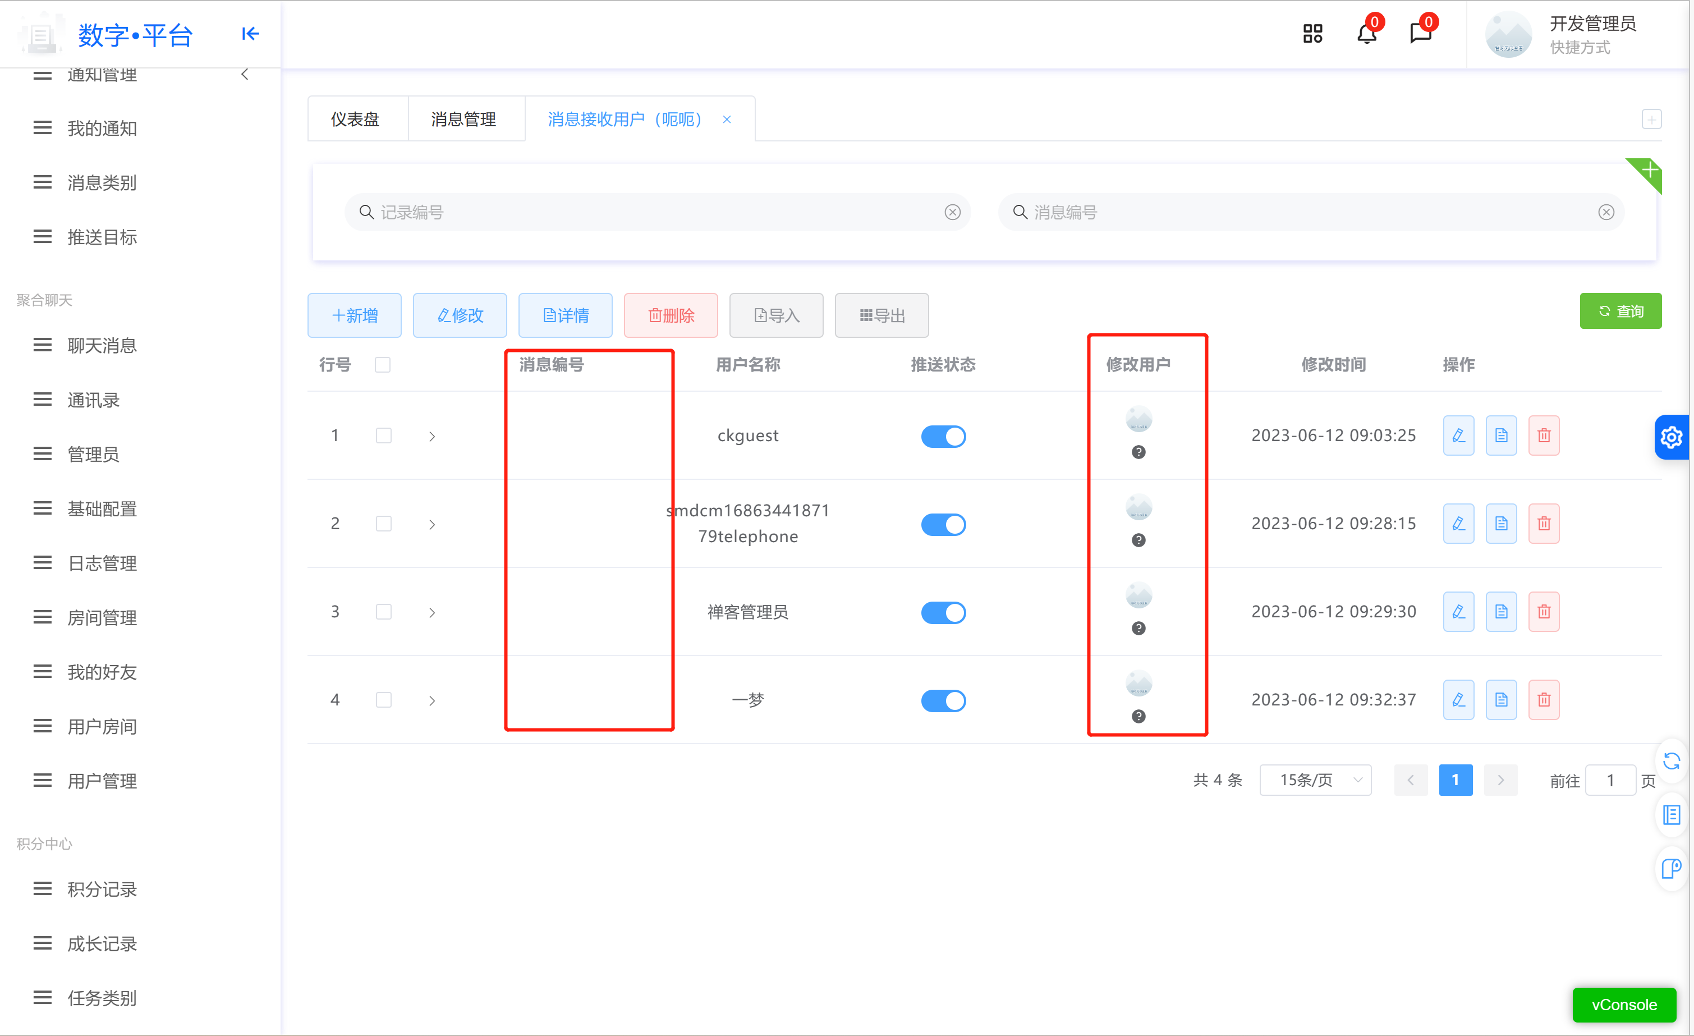Image resolution: width=1694 pixels, height=1036 pixels.
Task: Click the 修改 button
Action: (460, 315)
